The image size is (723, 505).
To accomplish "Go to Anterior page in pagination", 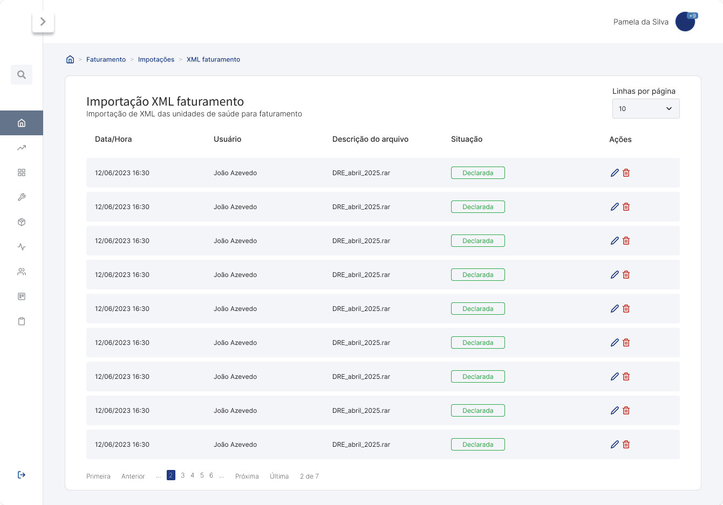I will coord(133,476).
